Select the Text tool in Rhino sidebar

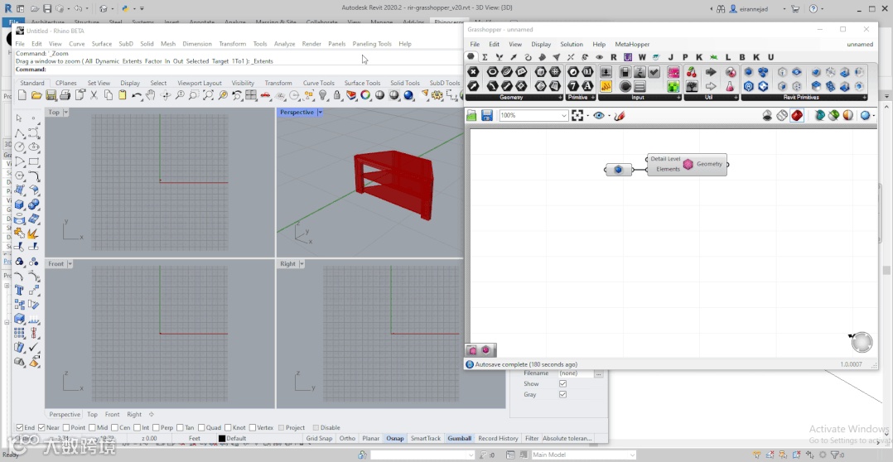pyautogui.click(x=19, y=290)
